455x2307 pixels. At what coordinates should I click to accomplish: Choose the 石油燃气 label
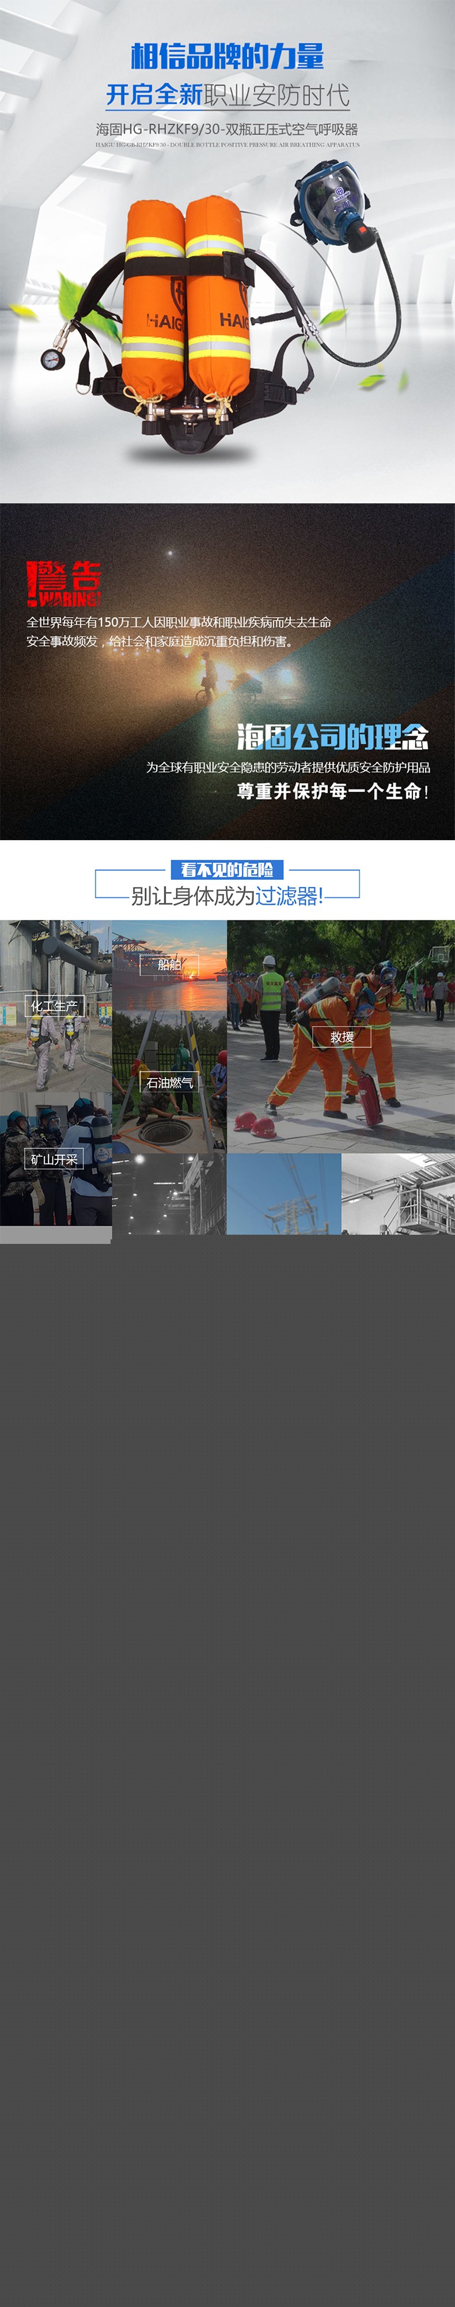click(169, 1083)
